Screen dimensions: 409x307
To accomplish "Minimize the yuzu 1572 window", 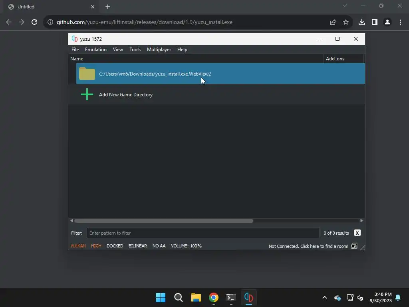I will click(x=319, y=39).
